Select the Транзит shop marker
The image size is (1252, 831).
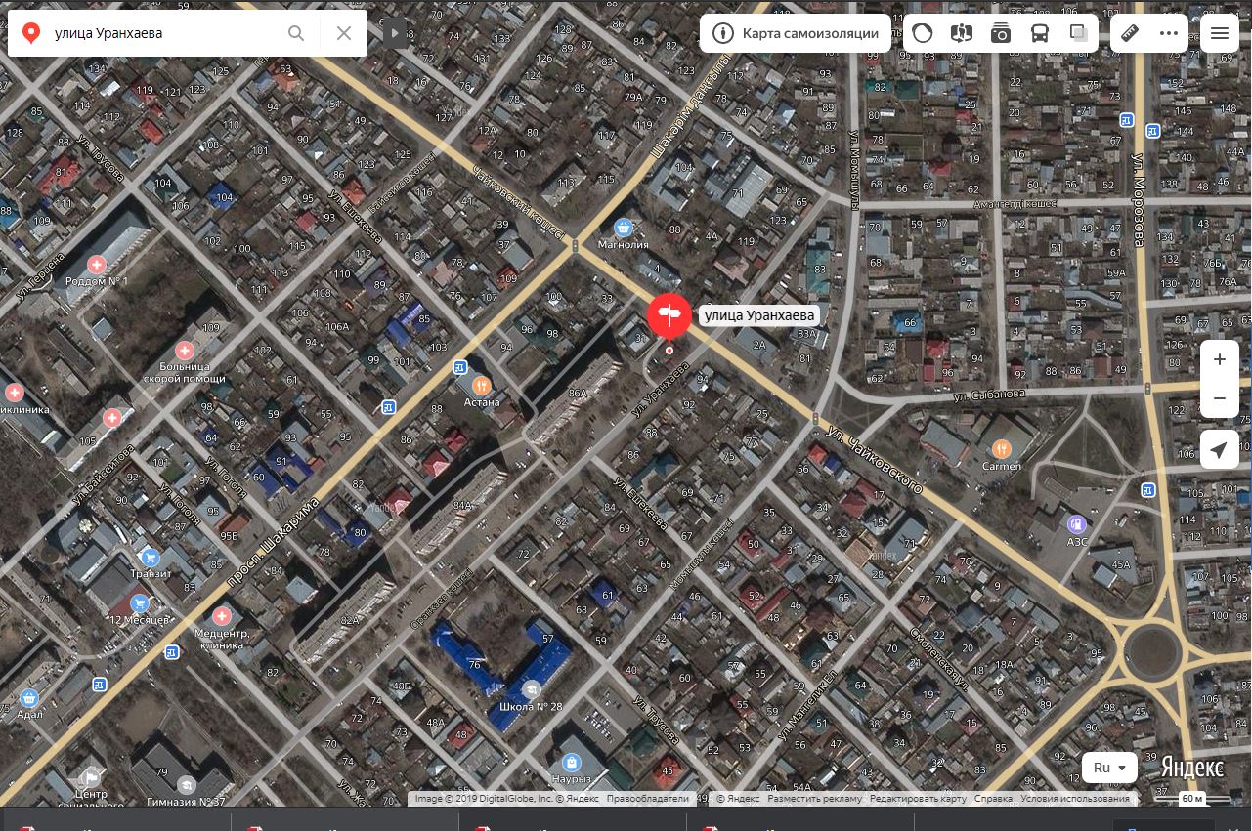150,558
